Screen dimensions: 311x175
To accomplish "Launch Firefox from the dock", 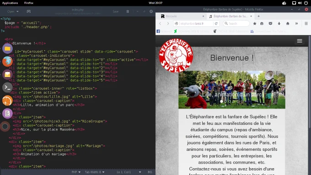I will (7, 61).
